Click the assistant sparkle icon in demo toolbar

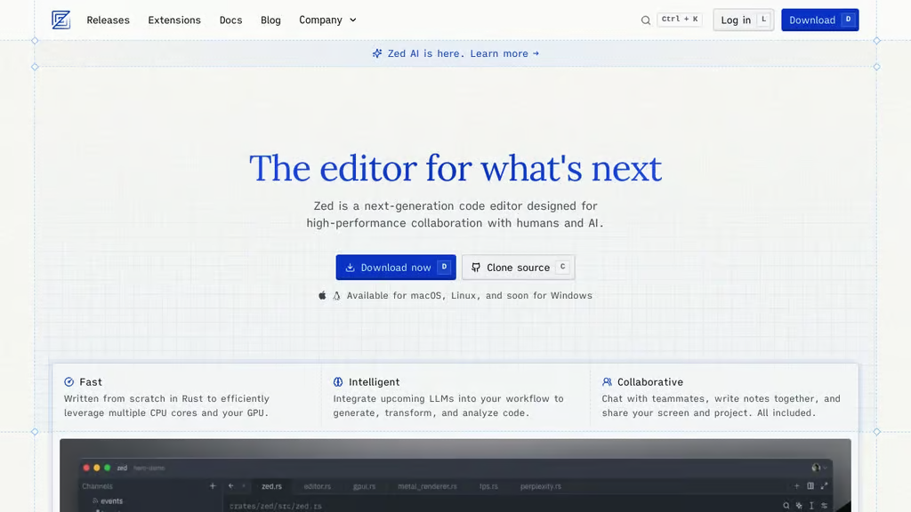pyautogui.click(x=799, y=506)
